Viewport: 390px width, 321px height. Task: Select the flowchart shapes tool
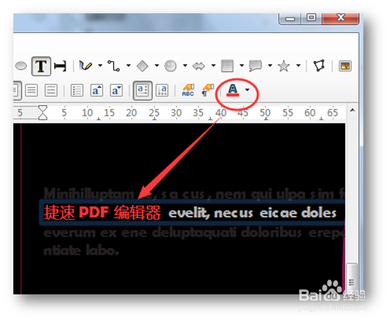point(227,66)
